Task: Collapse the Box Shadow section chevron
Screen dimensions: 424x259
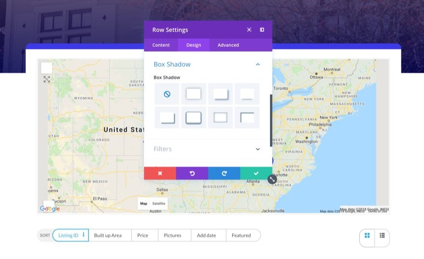Action: coord(258,65)
